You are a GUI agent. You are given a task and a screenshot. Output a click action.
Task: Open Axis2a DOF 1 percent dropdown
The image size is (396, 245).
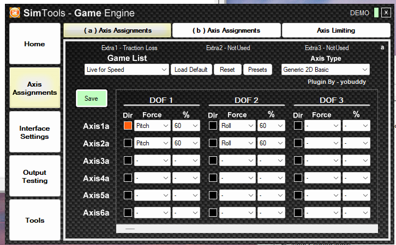tap(186, 143)
